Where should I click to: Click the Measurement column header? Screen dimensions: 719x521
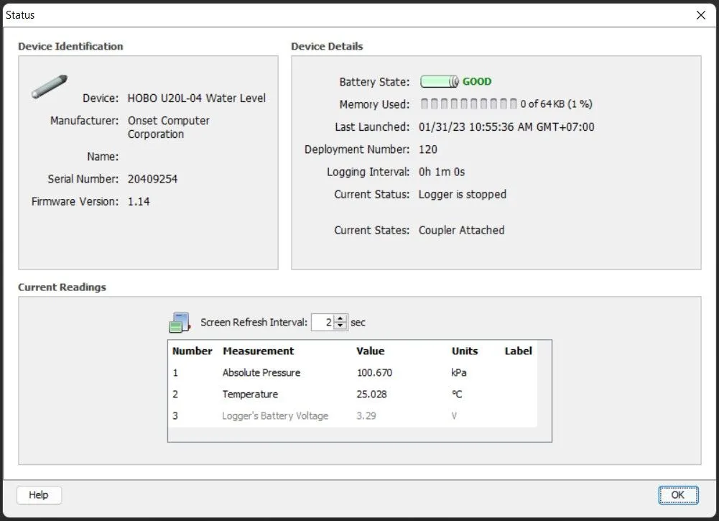pos(258,351)
